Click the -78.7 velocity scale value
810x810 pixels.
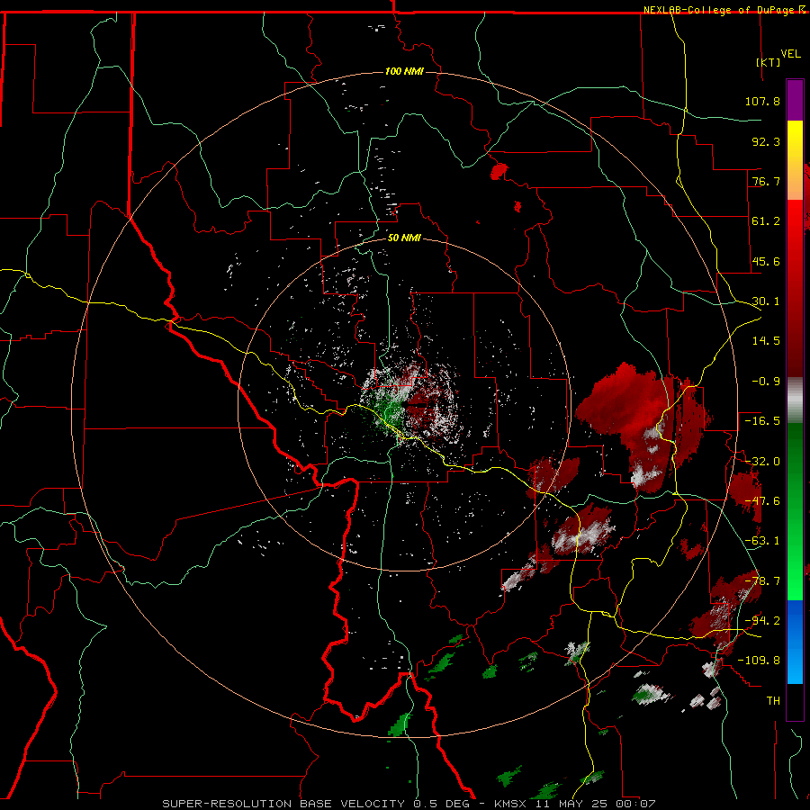click(x=762, y=581)
